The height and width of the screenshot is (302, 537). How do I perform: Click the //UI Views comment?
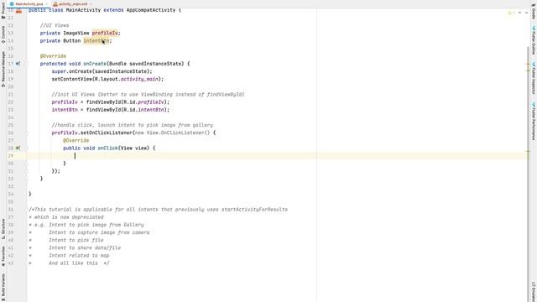pyautogui.click(x=55, y=25)
